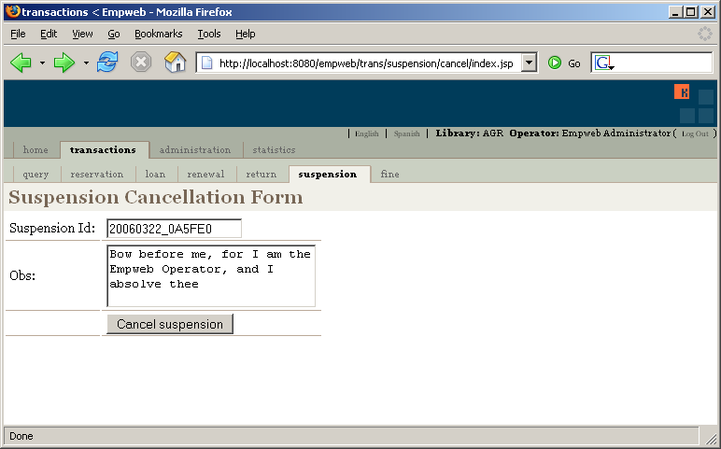Open the Go menu

tap(114, 34)
